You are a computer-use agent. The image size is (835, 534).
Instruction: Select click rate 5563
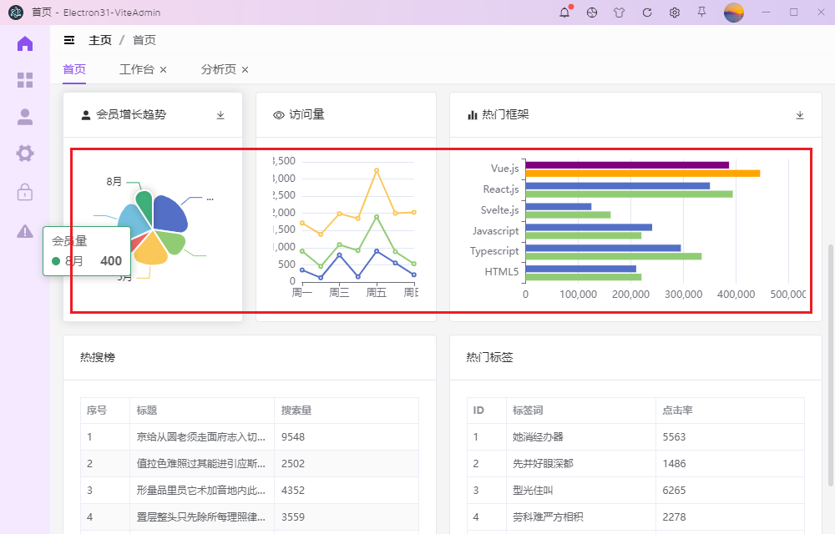[x=674, y=436]
